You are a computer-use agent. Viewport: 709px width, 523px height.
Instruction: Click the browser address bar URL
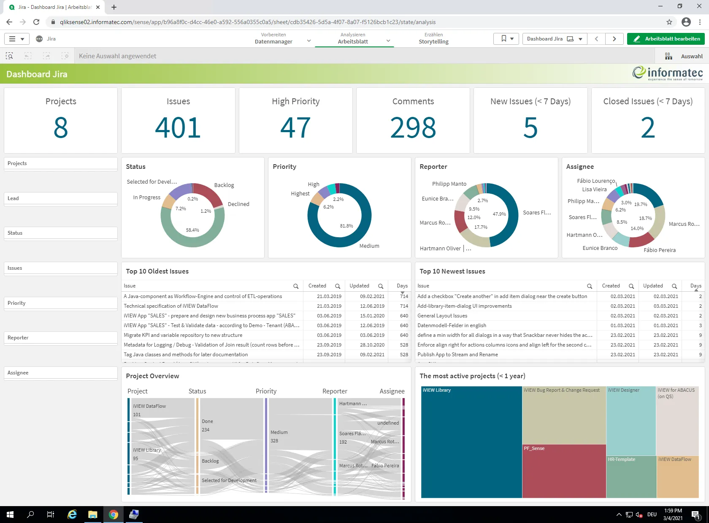[x=248, y=22]
